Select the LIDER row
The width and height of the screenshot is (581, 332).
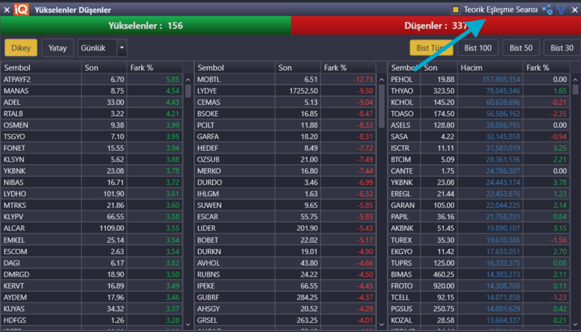point(285,228)
